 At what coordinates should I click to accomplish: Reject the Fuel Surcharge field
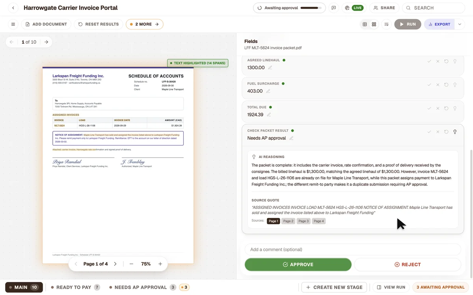click(x=438, y=85)
